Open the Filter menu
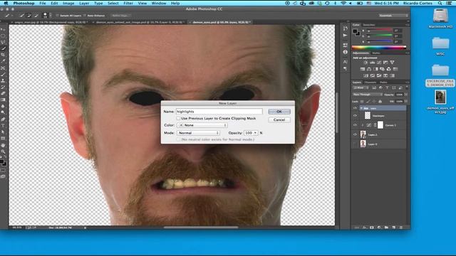Screen dimensions: 456x256 128,3
